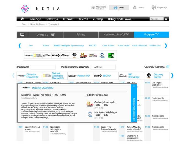Choose the green RT Doc logo
The width and height of the screenshot is (193, 145).
[111, 56]
